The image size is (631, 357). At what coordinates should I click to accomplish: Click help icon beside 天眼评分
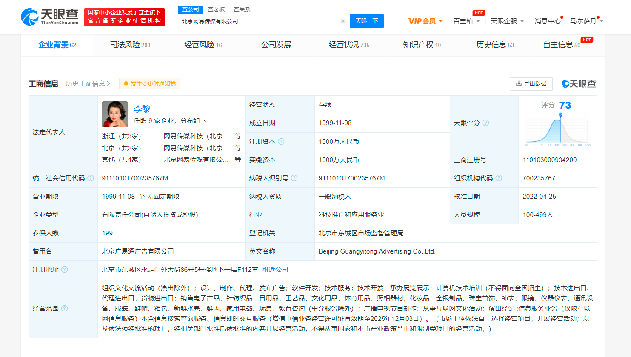point(485,123)
